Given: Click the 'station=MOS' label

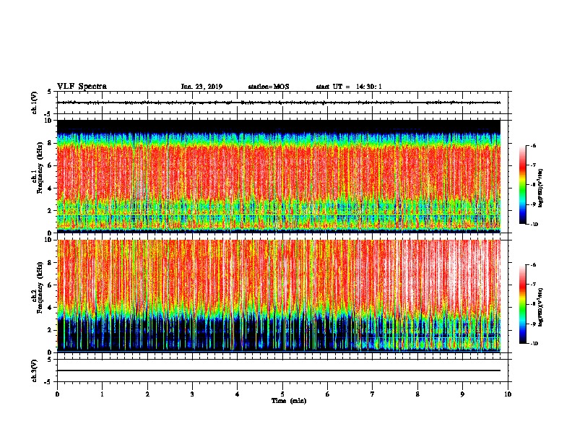Looking at the screenshot, I should (x=269, y=87).
